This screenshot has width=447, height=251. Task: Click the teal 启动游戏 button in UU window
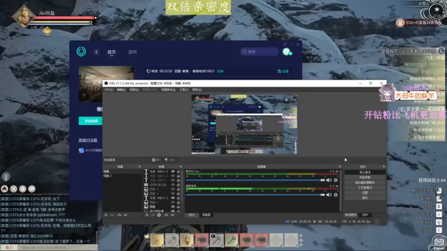91,121
